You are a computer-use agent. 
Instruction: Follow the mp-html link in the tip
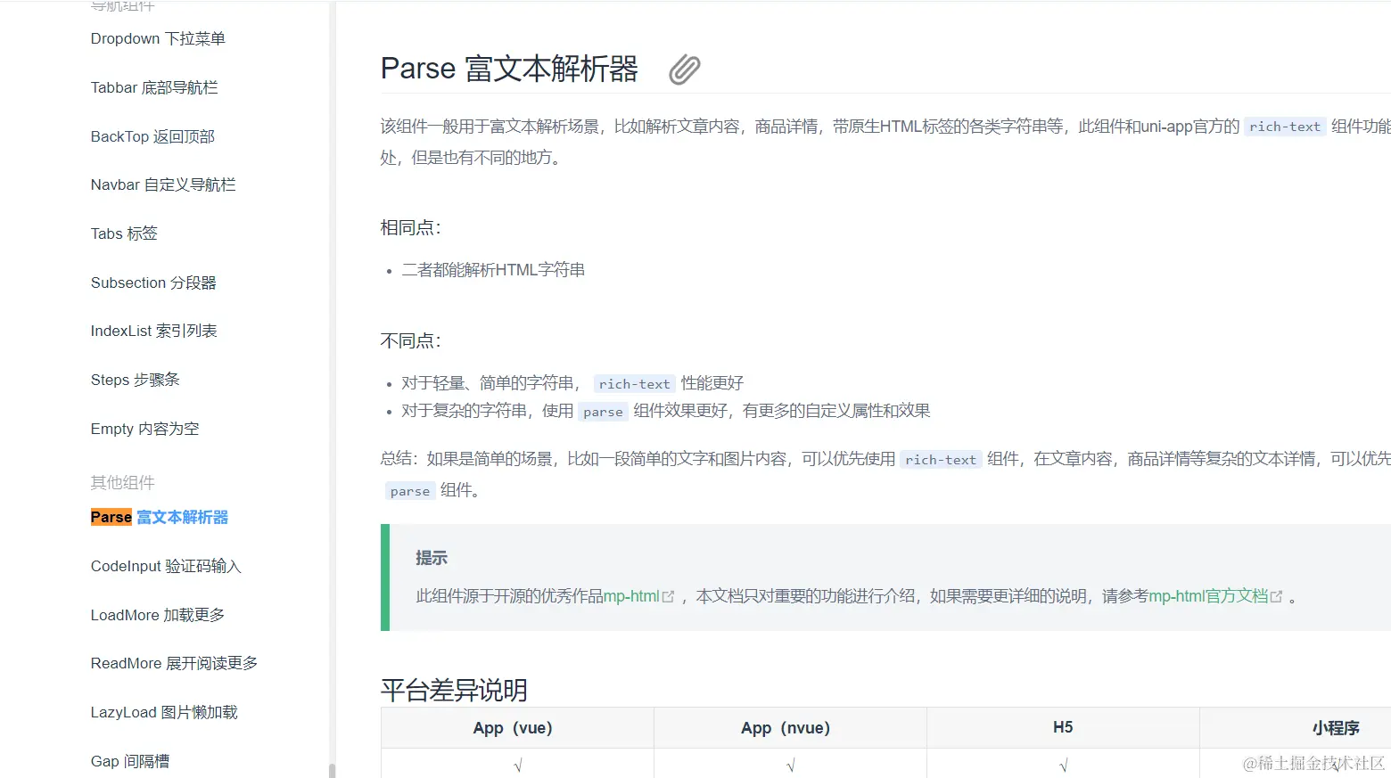tap(631, 596)
